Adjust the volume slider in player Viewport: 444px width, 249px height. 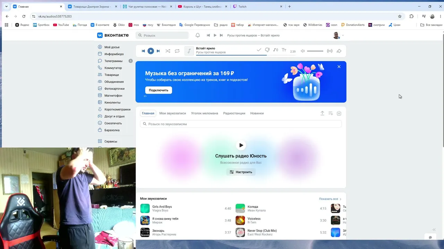pyautogui.click(x=315, y=51)
